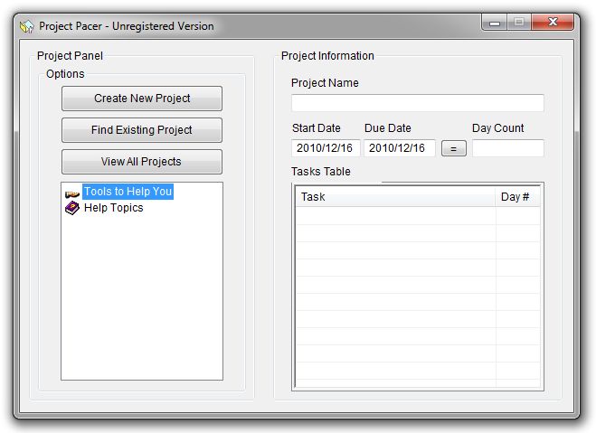Click View All Projects button
This screenshot has height=433, width=596.
(142, 162)
